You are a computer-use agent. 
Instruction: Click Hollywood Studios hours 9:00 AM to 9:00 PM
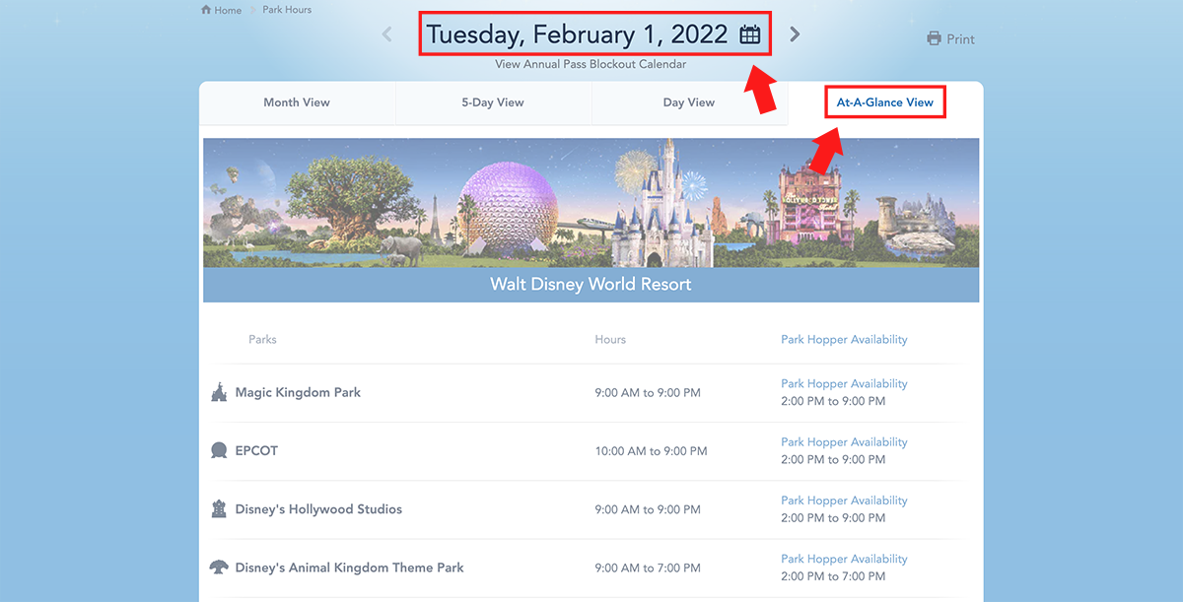click(x=648, y=509)
